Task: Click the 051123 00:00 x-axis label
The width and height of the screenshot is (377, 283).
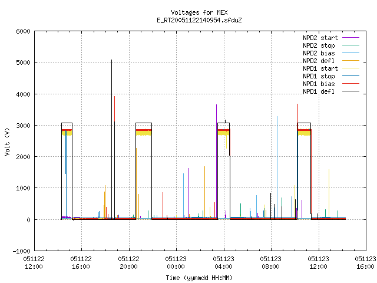Action: click(x=176, y=263)
